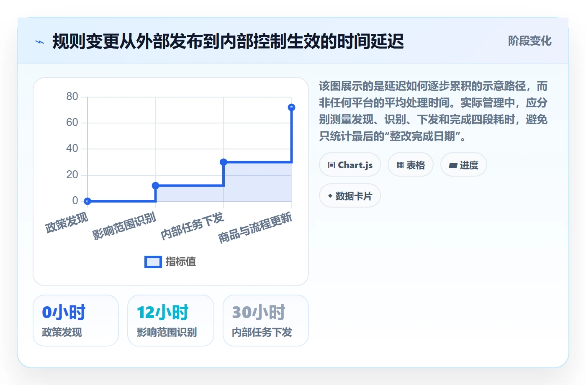586x385 pixels.
Task: Click the Chart.js tag icon
Action: (332, 165)
